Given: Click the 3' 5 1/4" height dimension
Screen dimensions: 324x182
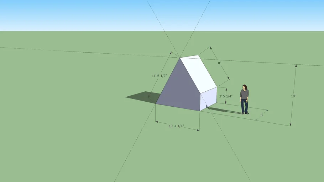Looking at the screenshot, I should tap(226, 96).
